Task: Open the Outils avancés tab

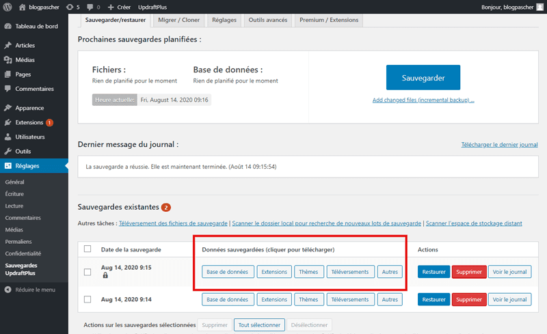Action: pyautogui.click(x=268, y=20)
